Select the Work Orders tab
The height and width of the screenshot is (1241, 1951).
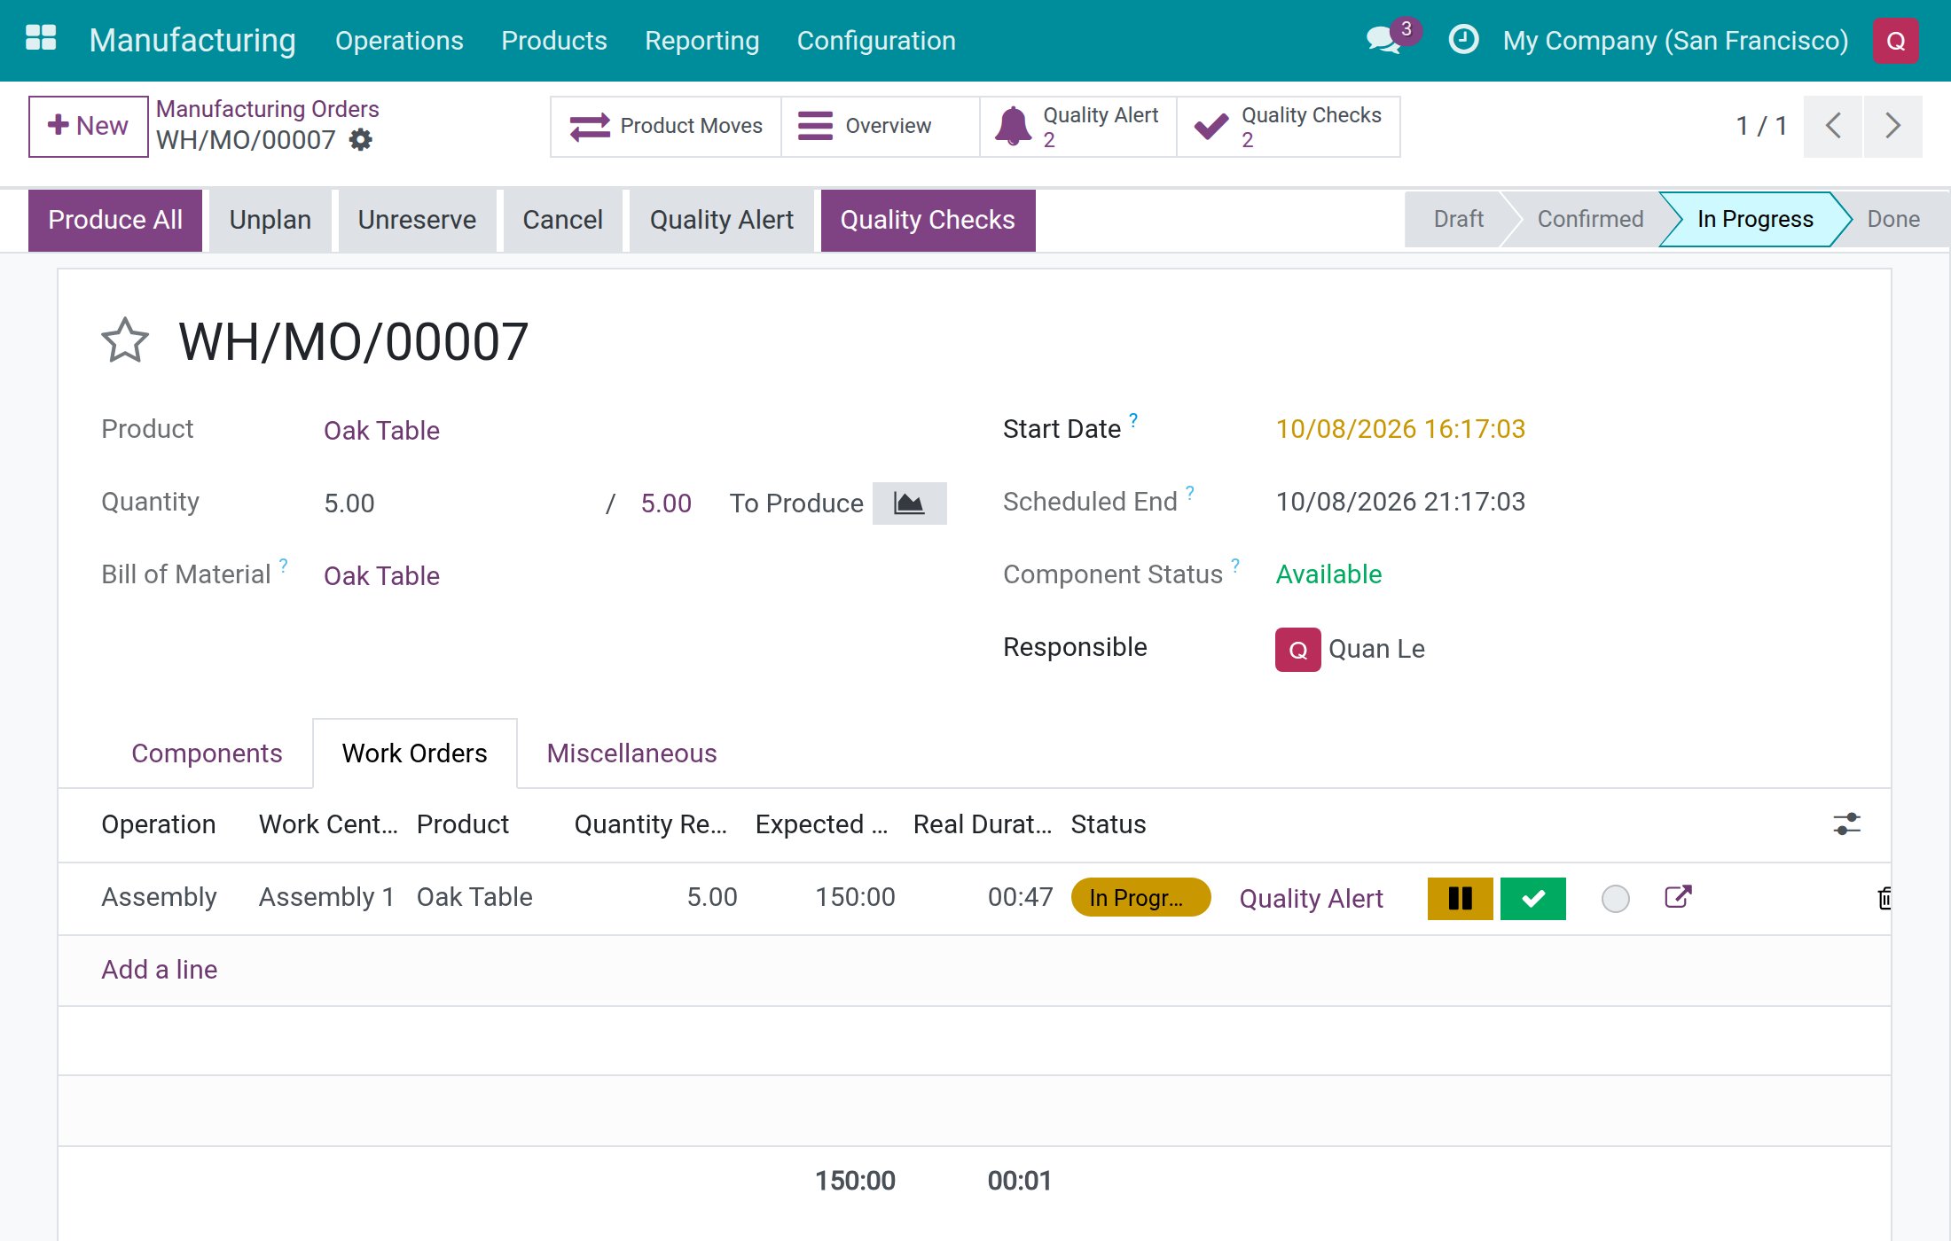pos(415,753)
